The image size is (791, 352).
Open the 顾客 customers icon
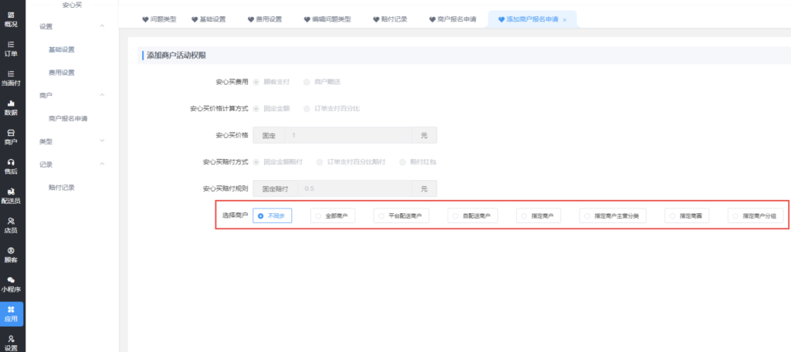coord(12,254)
